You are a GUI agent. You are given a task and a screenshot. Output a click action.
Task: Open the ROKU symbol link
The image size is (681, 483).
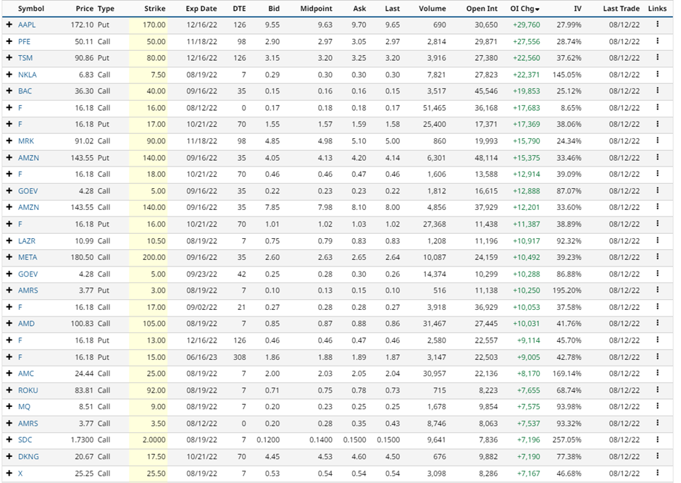tap(28, 390)
